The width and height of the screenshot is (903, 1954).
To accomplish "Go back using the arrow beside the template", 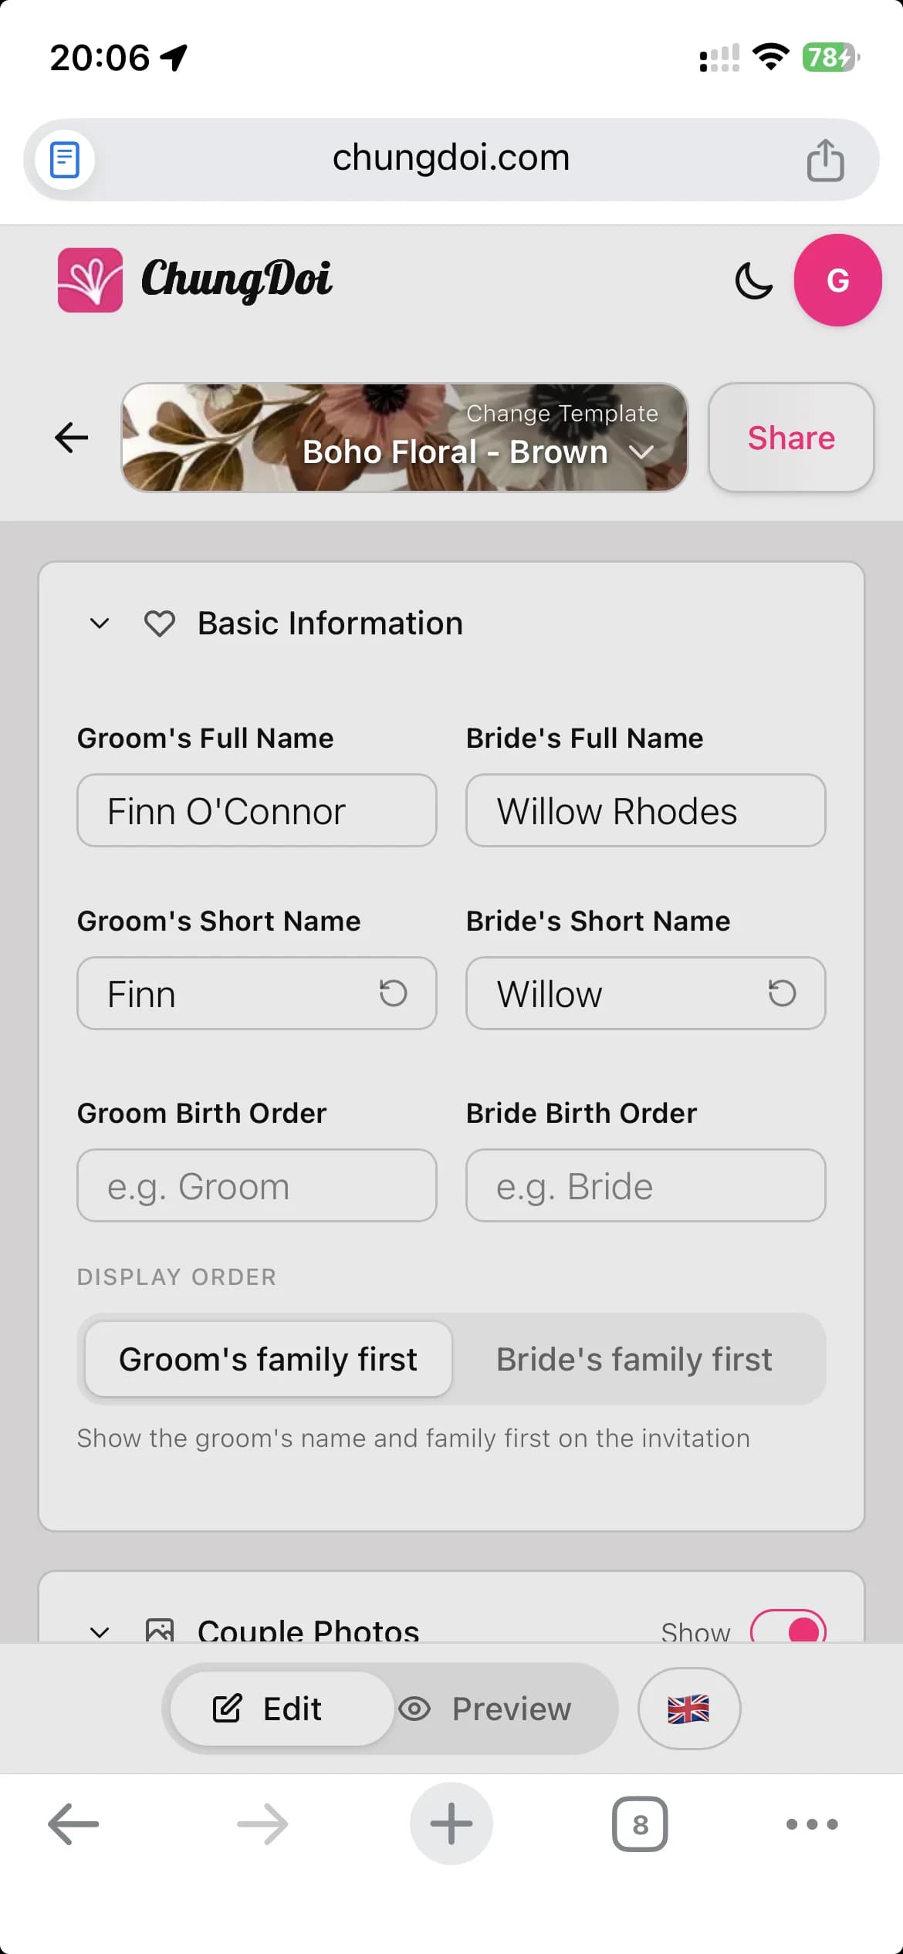I will (x=72, y=438).
